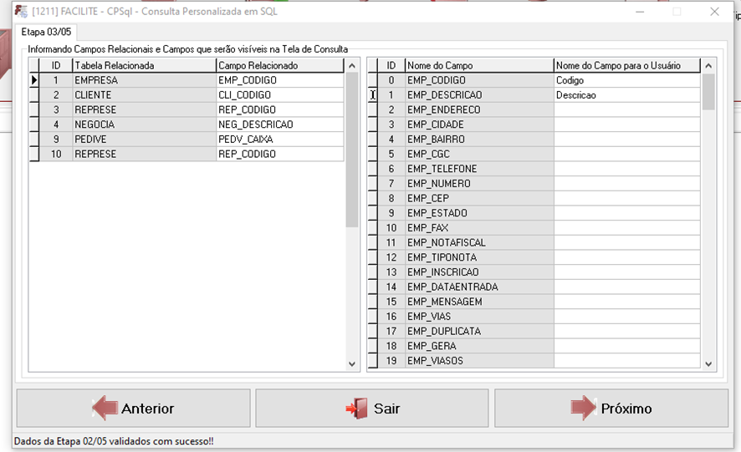Click the Campo Relacionado column header
741x452 pixels.
(280, 66)
